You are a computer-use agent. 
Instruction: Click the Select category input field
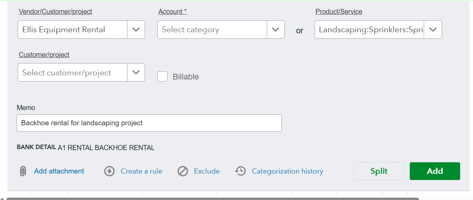click(x=212, y=30)
